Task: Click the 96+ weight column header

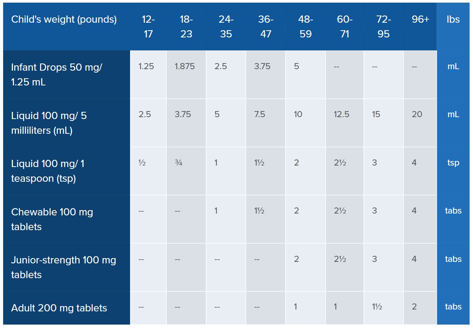Action: (x=420, y=20)
